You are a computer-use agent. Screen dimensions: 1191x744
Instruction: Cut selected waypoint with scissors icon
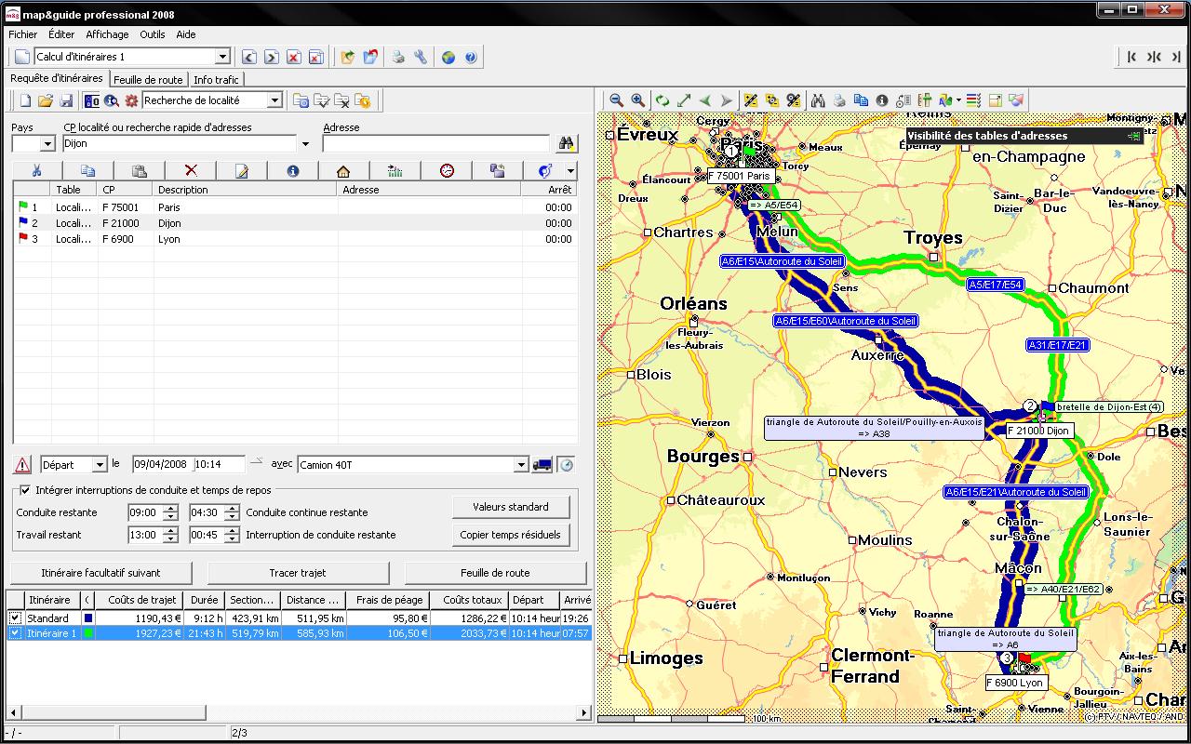tap(37, 171)
